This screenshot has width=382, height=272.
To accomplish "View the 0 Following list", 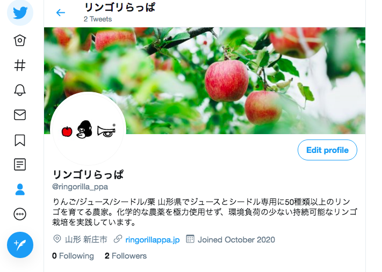I will 73,256.
